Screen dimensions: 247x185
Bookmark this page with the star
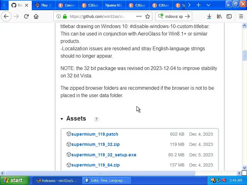(148, 16)
